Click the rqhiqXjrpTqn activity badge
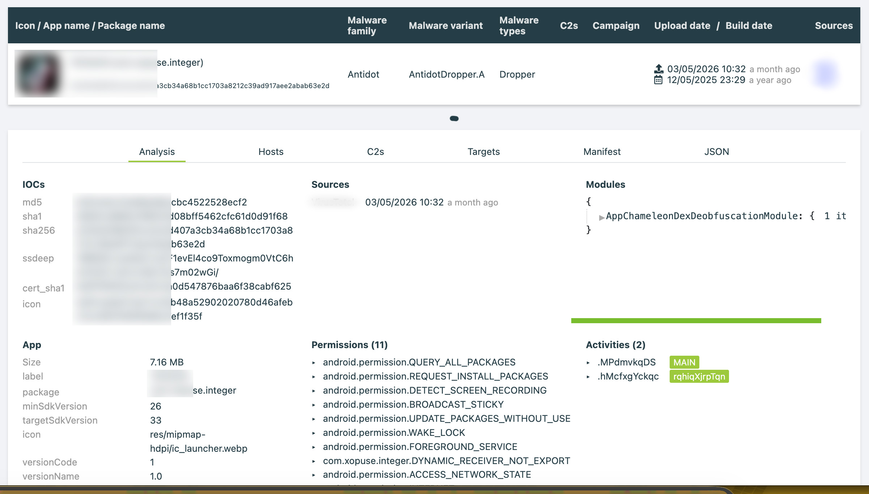Image resolution: width=869 pixels, height=494 pixels. pyautogui.click(x=699, y=376)
